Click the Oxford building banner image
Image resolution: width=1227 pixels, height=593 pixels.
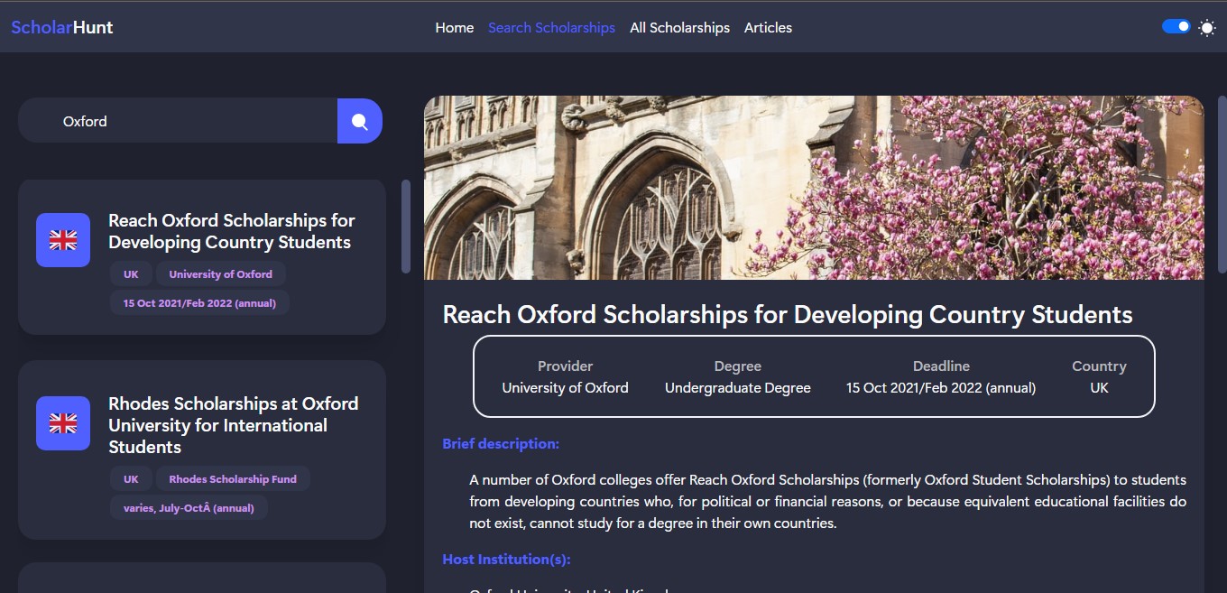814,188
